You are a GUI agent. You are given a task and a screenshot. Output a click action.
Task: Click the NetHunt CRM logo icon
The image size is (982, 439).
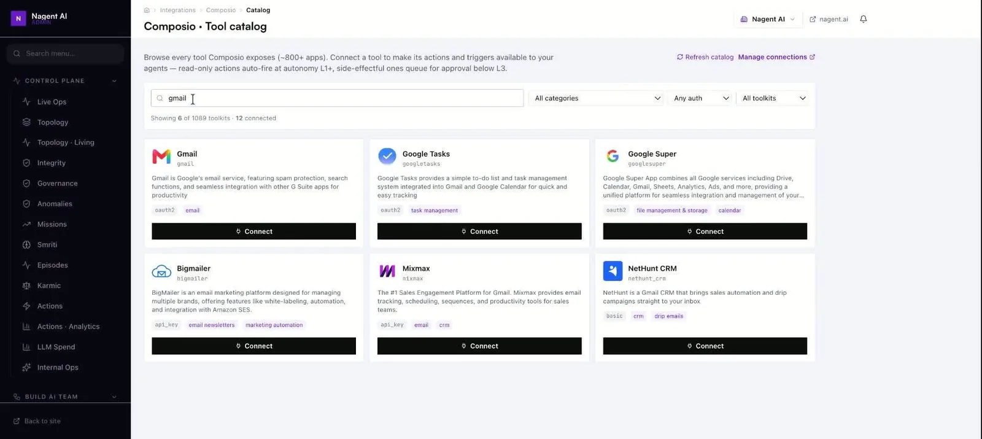(613, 271)
